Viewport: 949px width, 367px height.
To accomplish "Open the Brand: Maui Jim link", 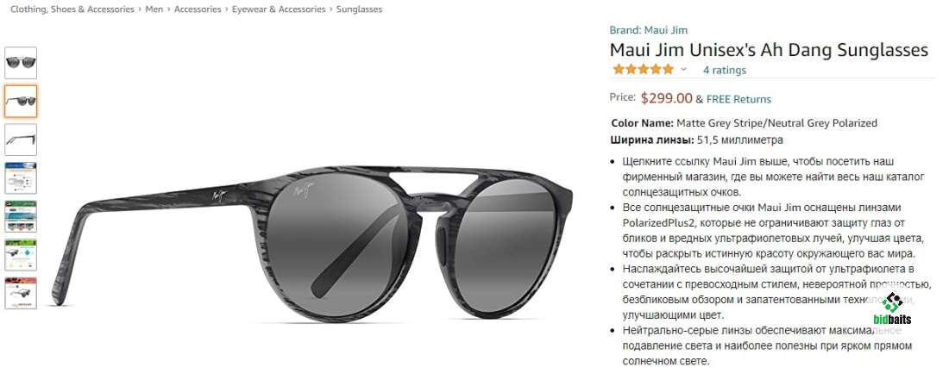I will 648,30.
